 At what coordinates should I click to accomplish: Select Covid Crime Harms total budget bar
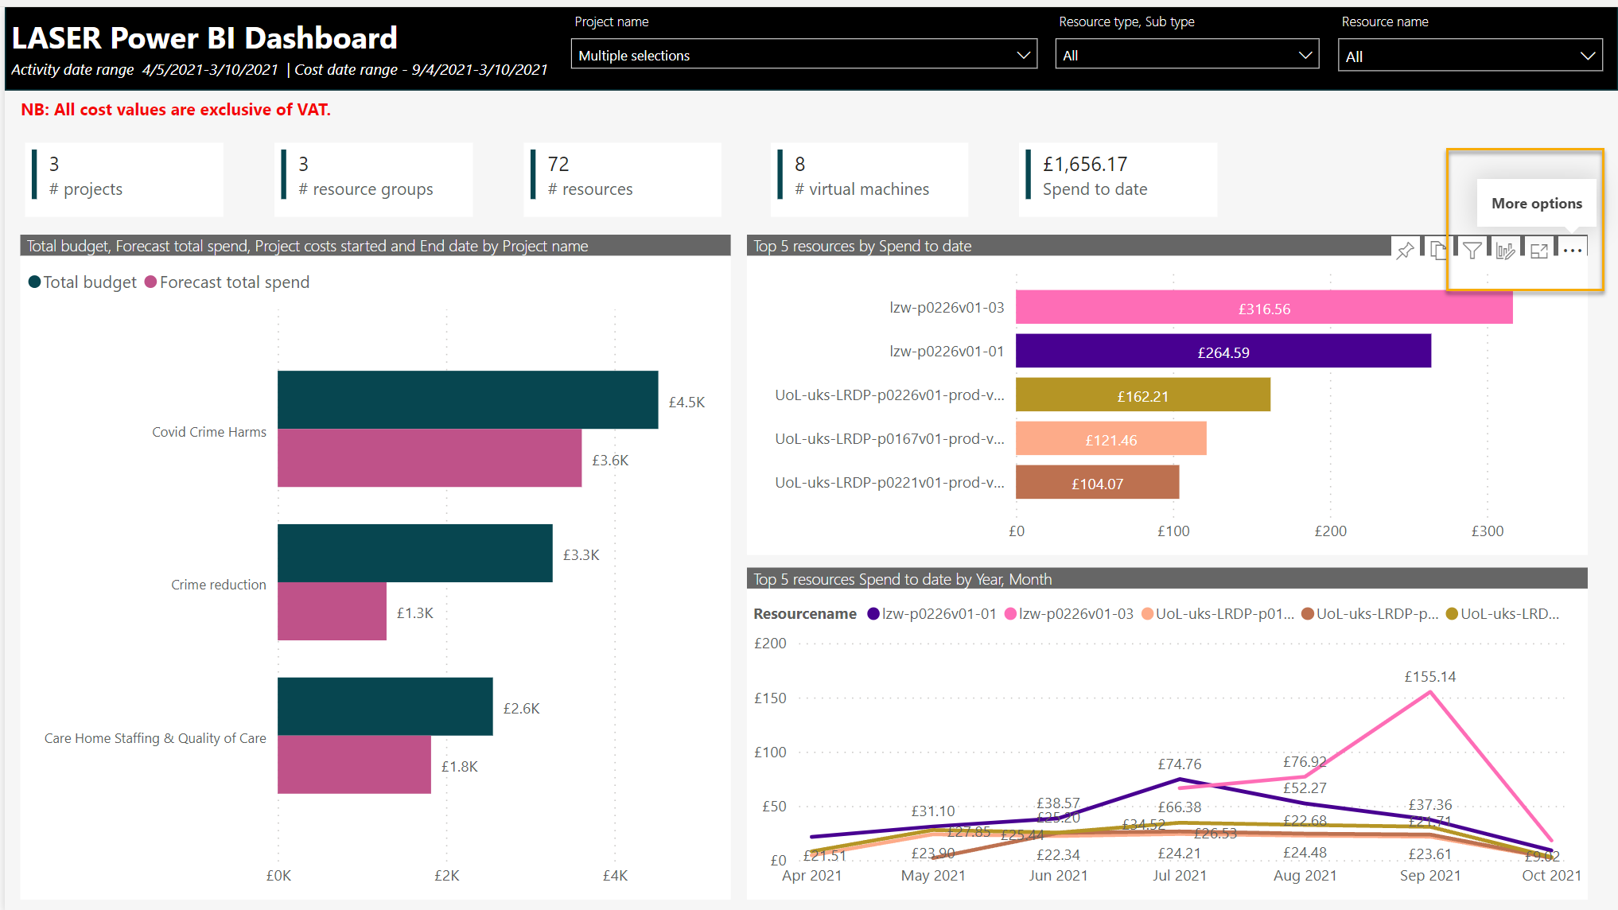pos(468,400)
